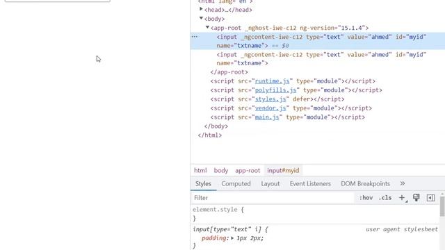The width and height of the screenshot is (445, 250).
Task: Toggle the :hov element state panel
Action: point(366,198)
